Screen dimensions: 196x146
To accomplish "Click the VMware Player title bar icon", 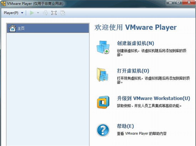I will [3, 3].
